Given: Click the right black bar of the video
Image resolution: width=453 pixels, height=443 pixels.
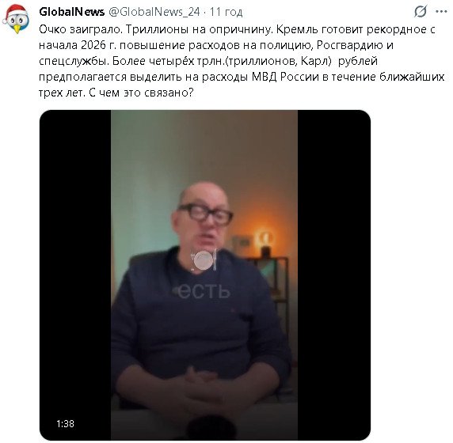Looking at the screenshot, I should [334, 275].
